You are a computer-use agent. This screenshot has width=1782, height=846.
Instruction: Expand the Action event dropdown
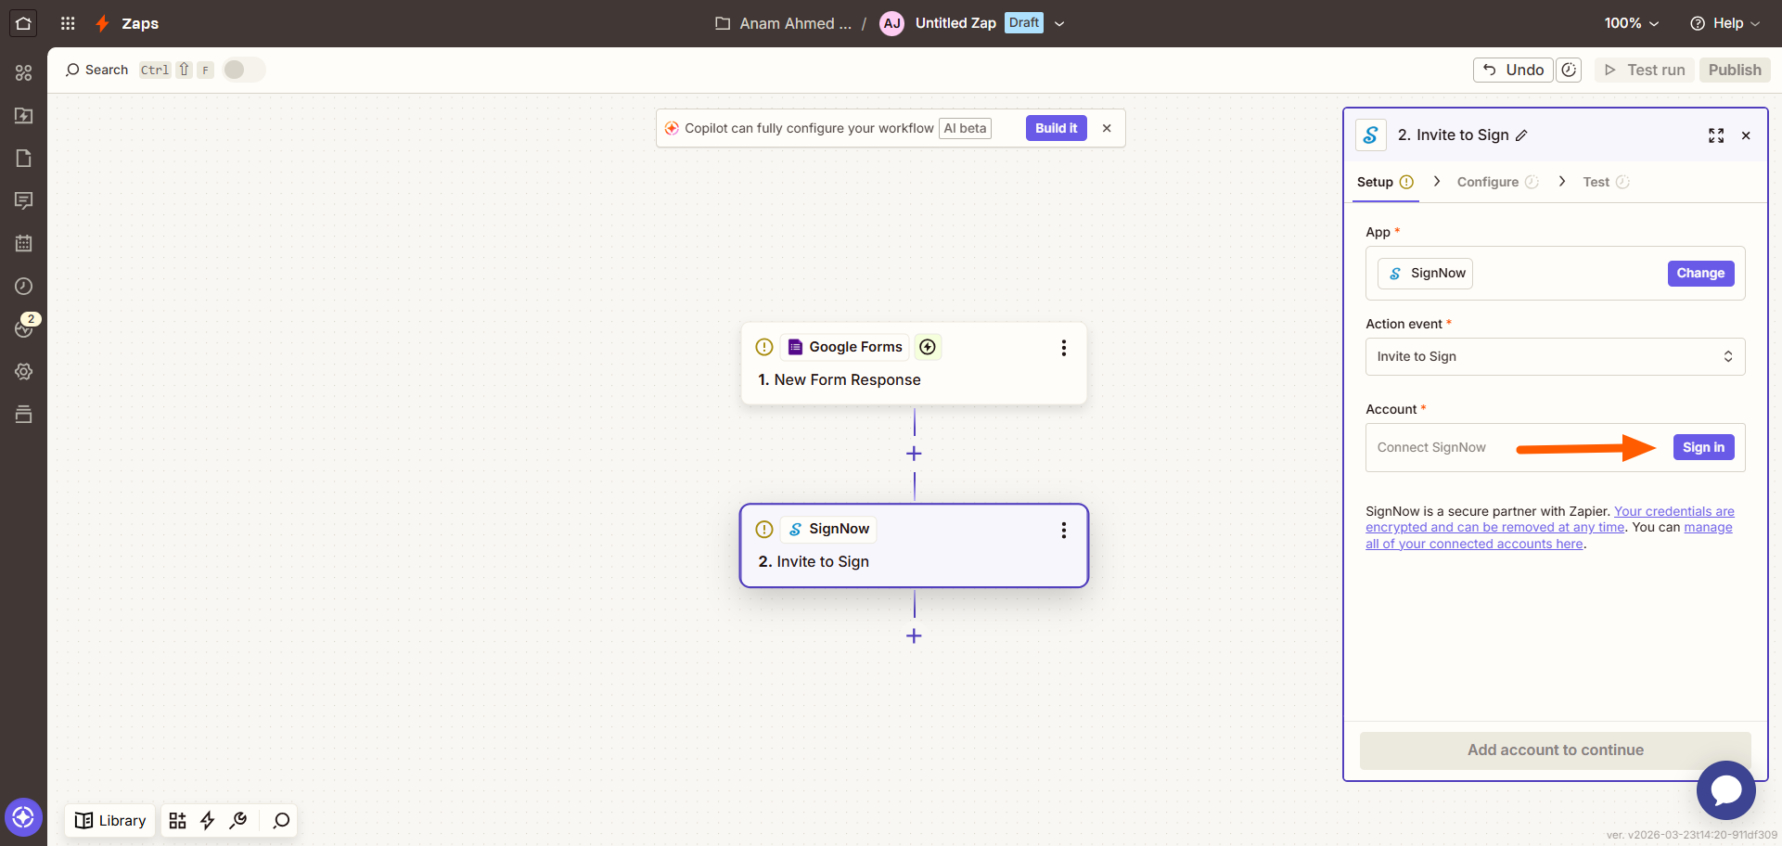(x=1555, y=356)
